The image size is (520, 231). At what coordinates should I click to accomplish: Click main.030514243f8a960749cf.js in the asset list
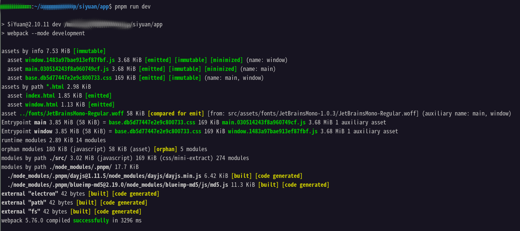pos(67,69)
